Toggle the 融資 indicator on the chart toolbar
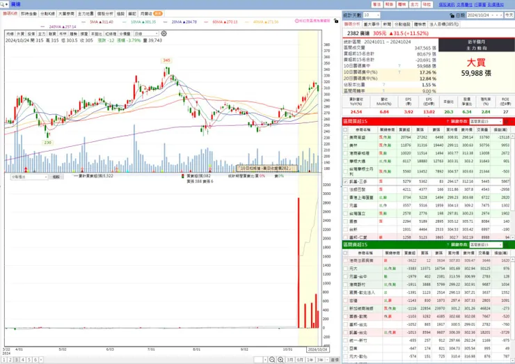This screenshot has height=364, width=515. 52,34
